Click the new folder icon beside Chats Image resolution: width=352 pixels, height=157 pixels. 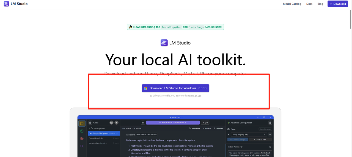tap(111, 123)
